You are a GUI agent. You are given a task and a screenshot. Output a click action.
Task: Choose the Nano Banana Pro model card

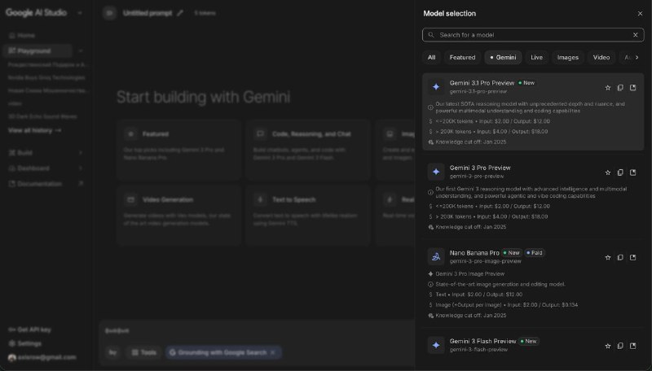tap(533, 284)
